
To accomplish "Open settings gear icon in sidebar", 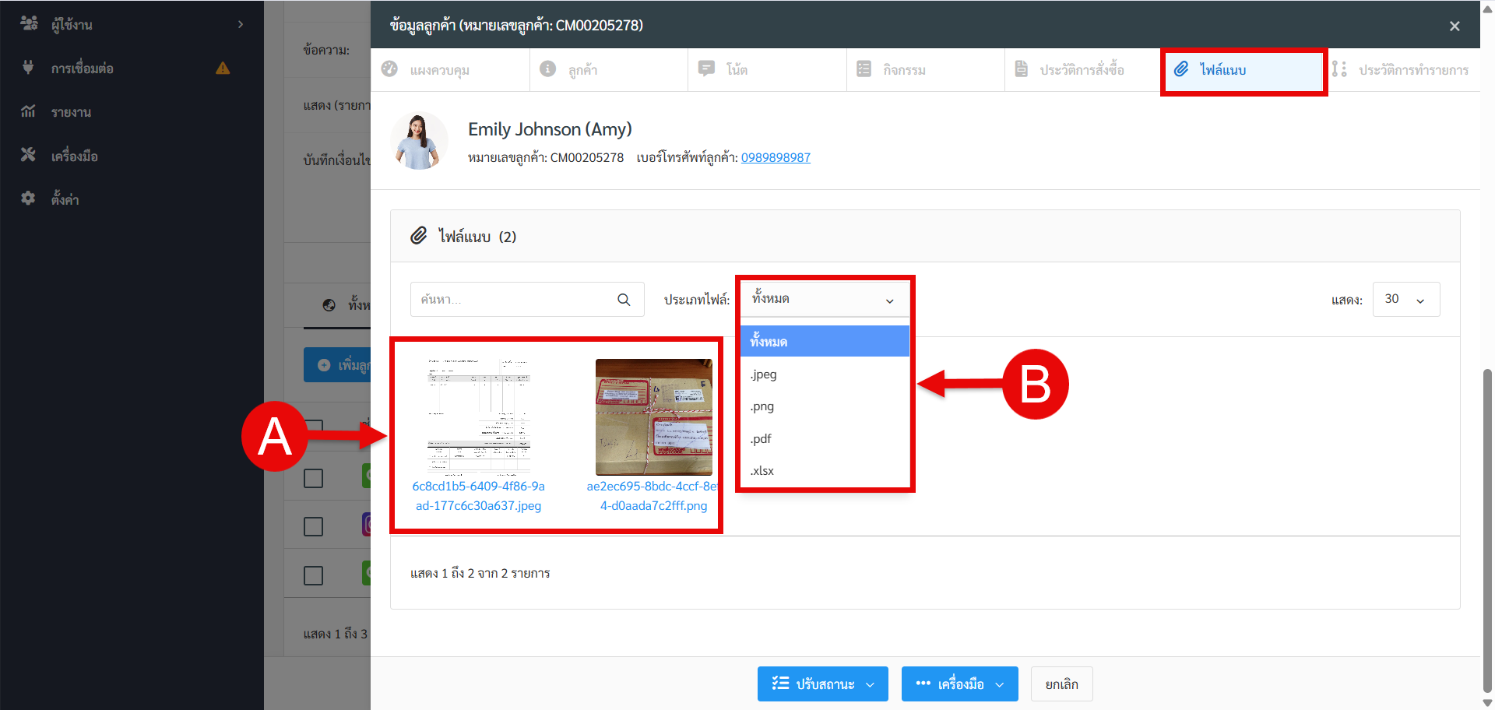I will coord(28,199).
